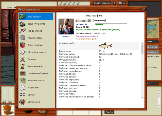Open the Ваши награды trophy icon
The image size is (162, 116).
[x=23, y=66]
